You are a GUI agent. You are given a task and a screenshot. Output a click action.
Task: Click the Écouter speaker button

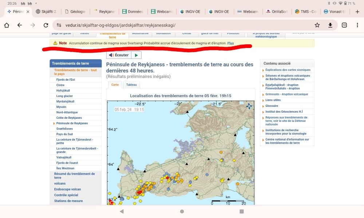(119, 55)
